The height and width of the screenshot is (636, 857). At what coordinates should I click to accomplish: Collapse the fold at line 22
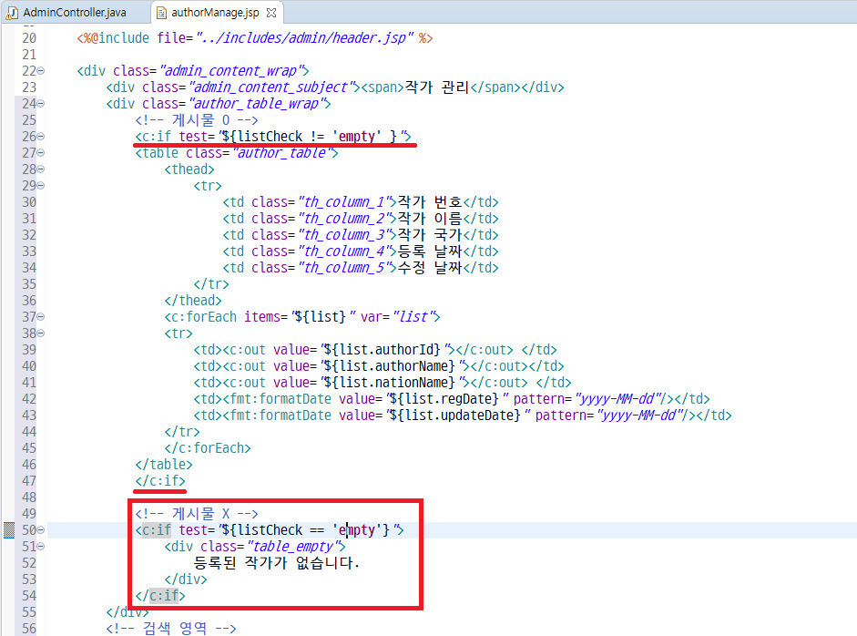(x=41, y=70)
